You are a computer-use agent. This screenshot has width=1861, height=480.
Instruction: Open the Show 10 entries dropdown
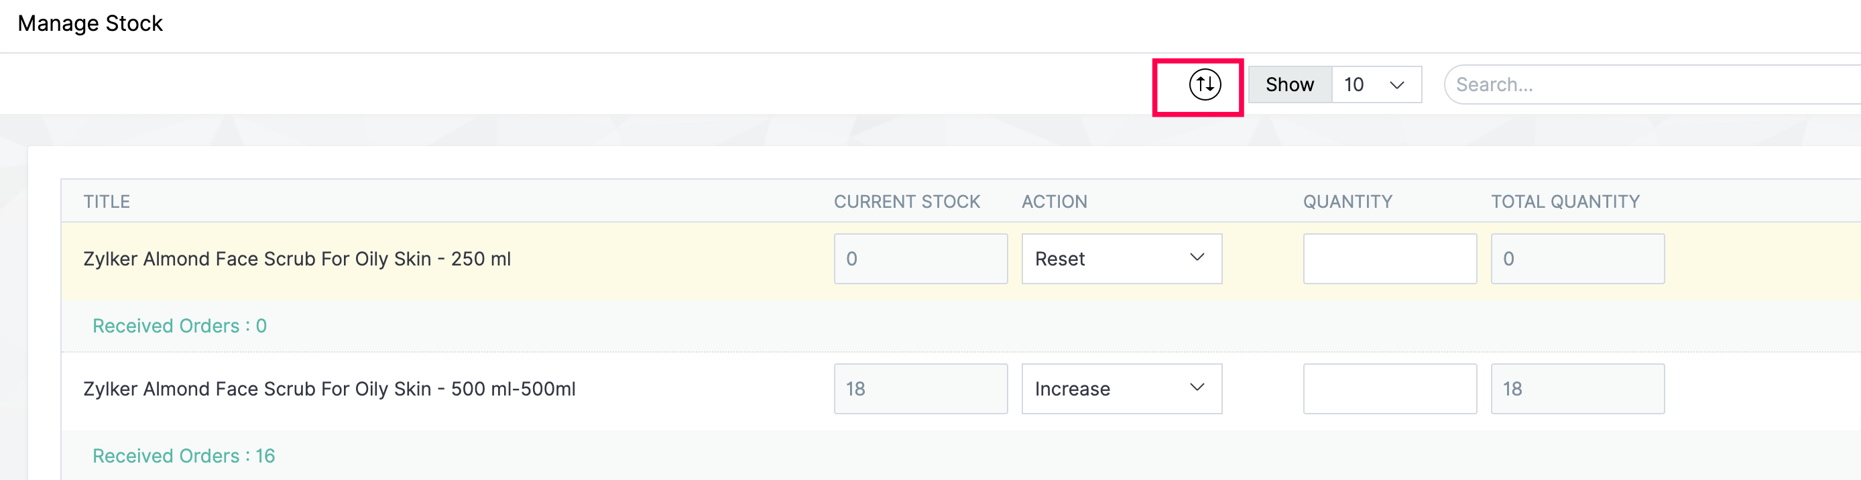[x=1375, y=84]
